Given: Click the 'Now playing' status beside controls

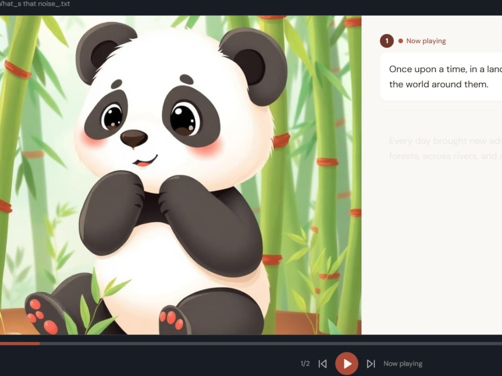Looking at the screenshot, I should click(x=403, y=363).
